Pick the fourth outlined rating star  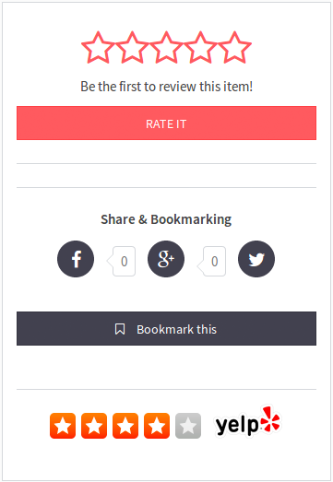pos(201,48)
